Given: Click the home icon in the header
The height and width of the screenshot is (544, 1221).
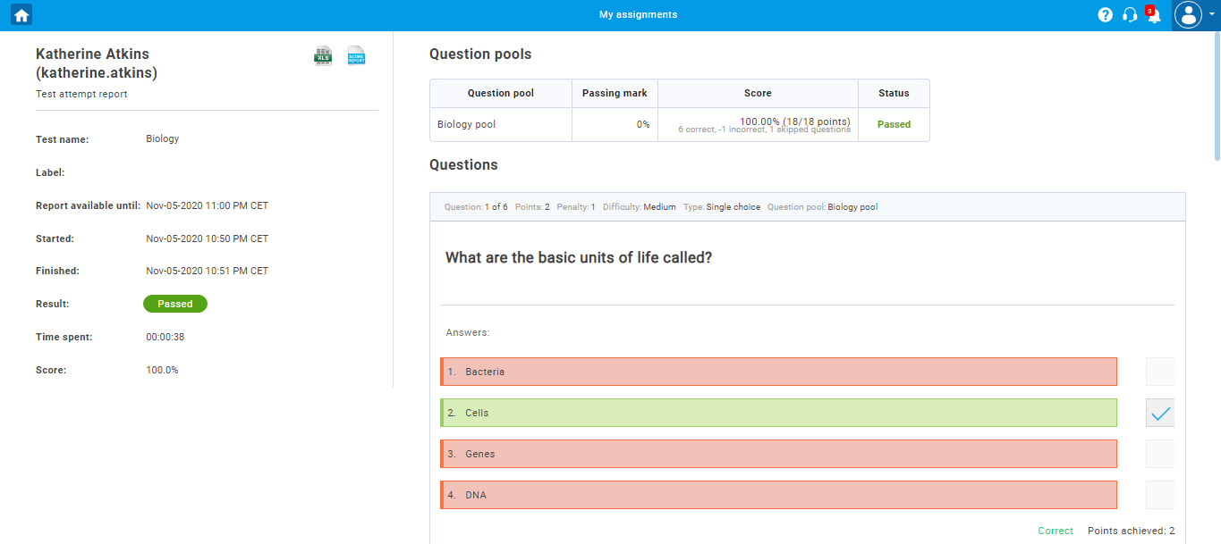Looking at the screenshot, I should pos(20,14).
